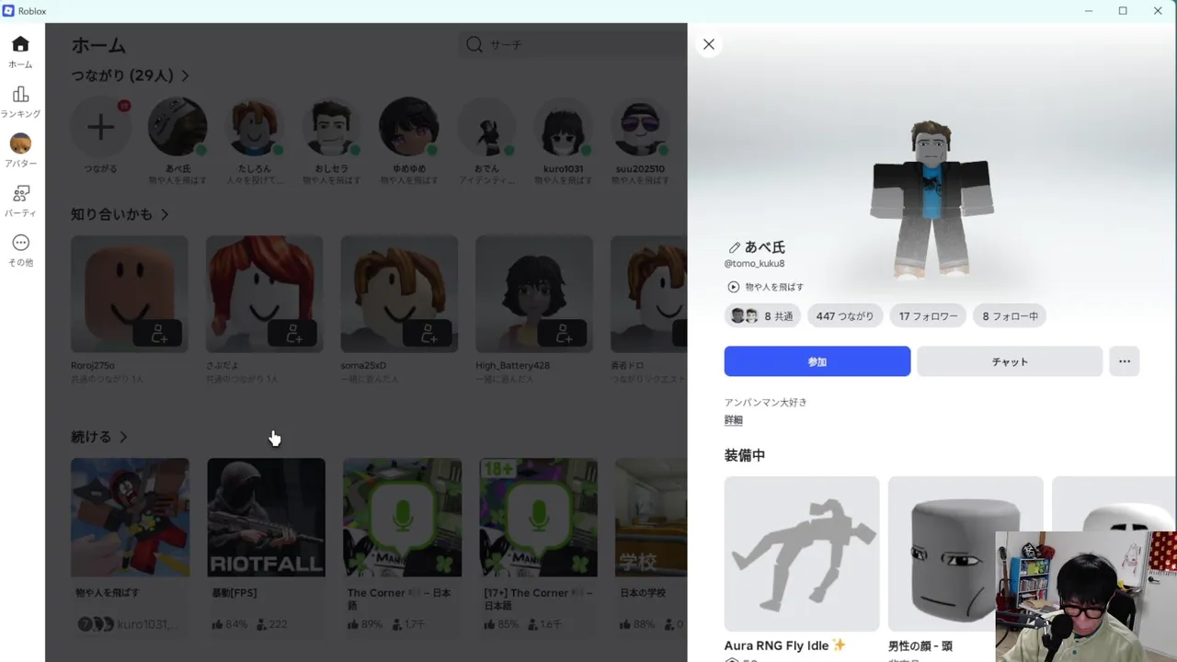This screenshot has height=662, width=1177.
Task: Click the @tomo_kuku8 username text
Action: [755, 264]
